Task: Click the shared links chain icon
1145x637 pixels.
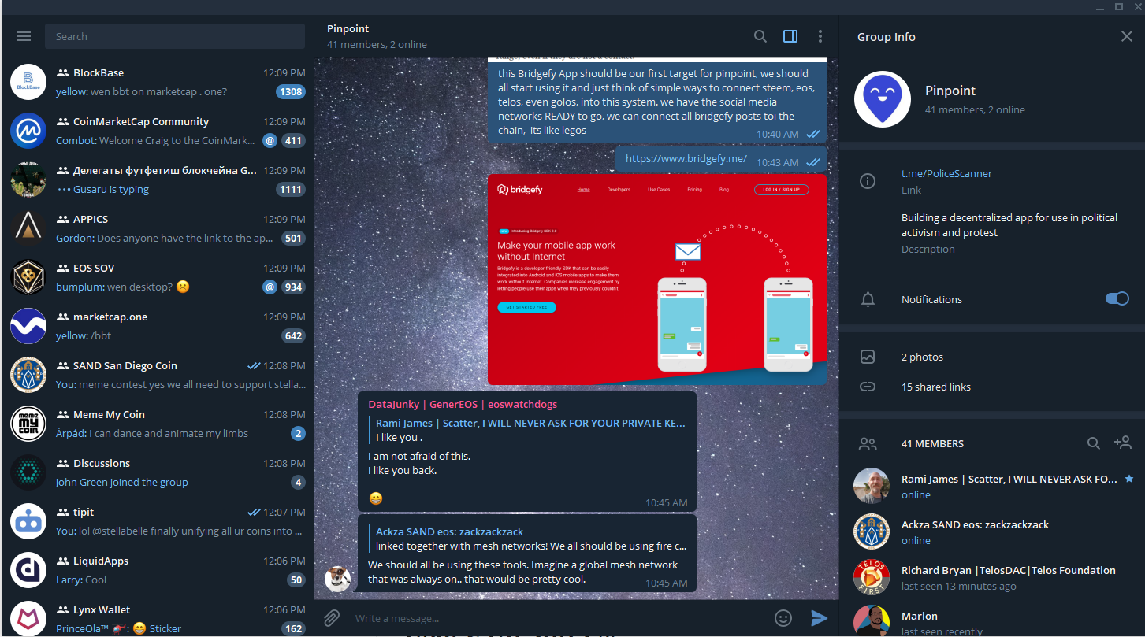Action: [x=868, y=387]
